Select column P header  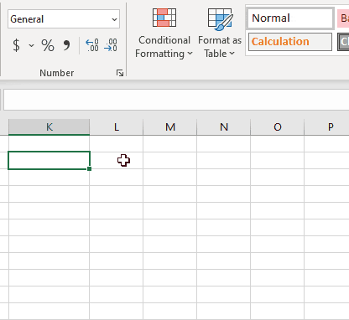coord(327,127)
